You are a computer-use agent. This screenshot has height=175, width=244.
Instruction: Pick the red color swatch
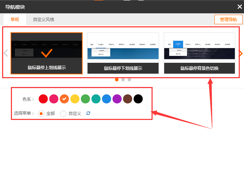click(43, 99)
